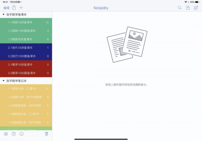Select subject 1.3高数闭关备课本
The image size is (202, 141).
pos(26,39)
